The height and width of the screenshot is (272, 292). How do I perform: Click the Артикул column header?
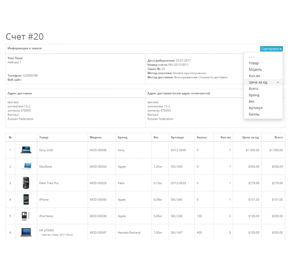177,137
